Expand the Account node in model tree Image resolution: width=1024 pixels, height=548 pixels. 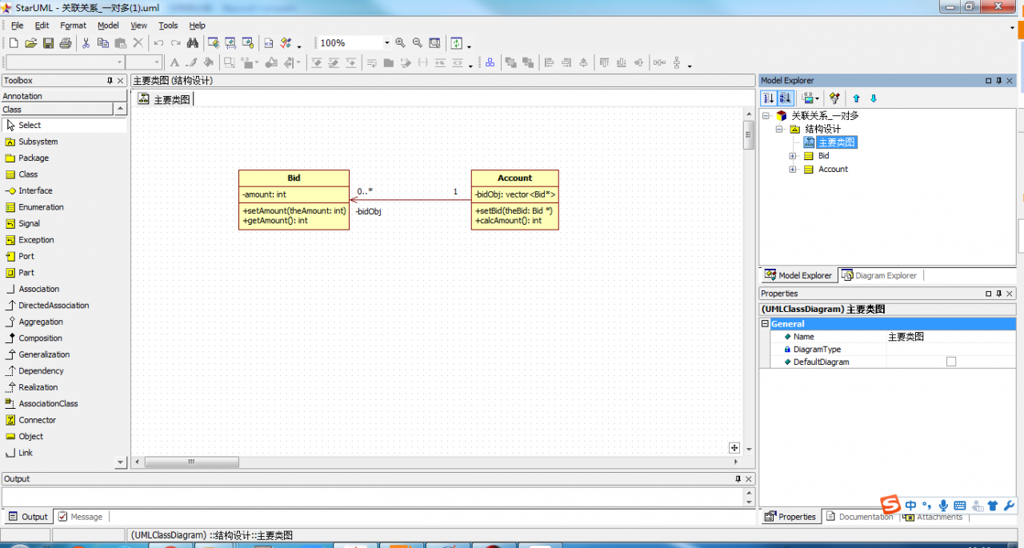(793, 170)
